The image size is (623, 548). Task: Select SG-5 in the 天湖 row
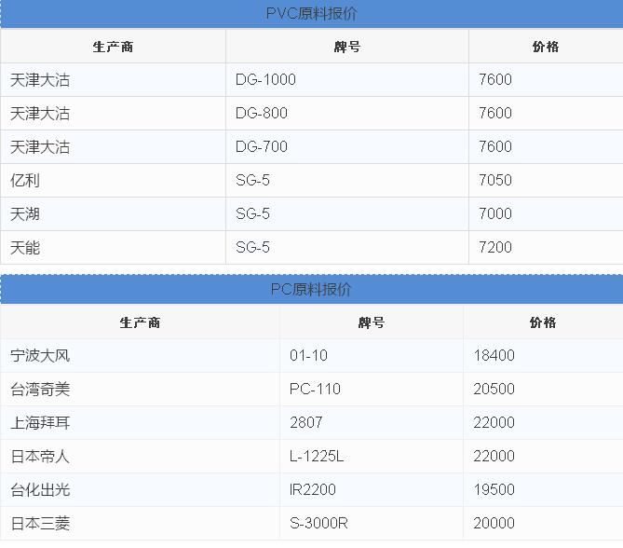tap(347, 214)
